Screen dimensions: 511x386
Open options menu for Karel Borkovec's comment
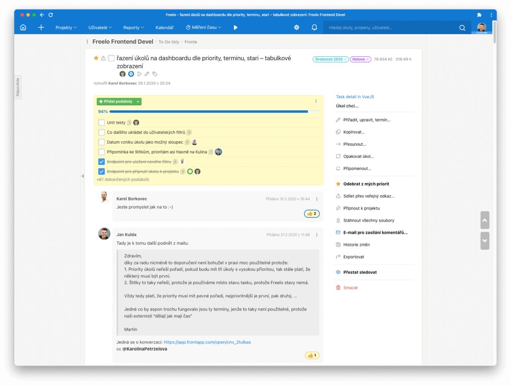click(317, 199)
